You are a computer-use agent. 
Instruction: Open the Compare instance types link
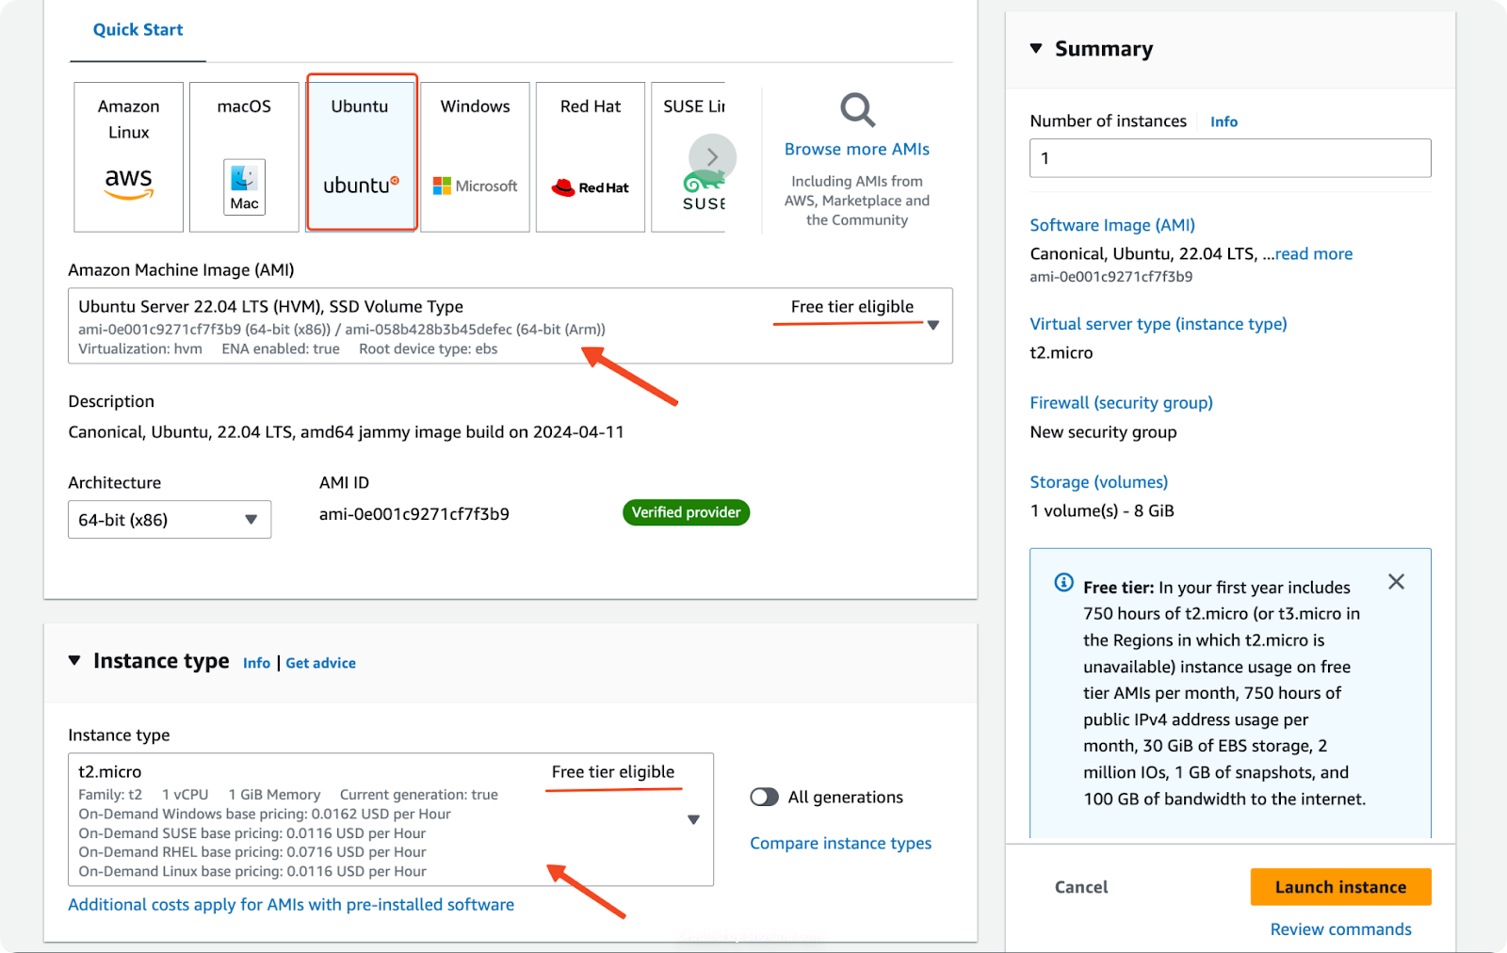[840, 844]
